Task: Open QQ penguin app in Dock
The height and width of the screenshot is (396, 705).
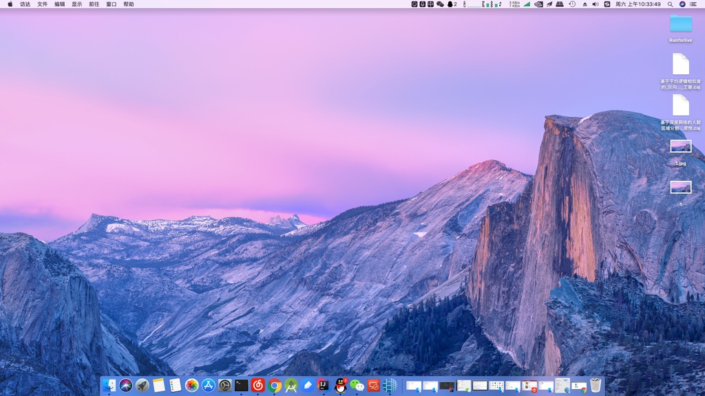Action: 340,385
